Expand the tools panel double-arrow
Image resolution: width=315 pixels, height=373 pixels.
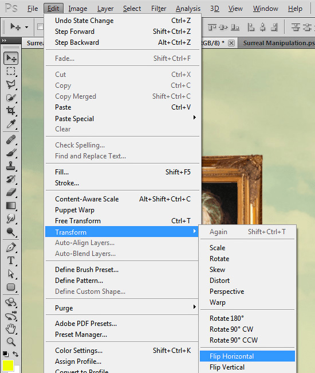coord(4,40)
